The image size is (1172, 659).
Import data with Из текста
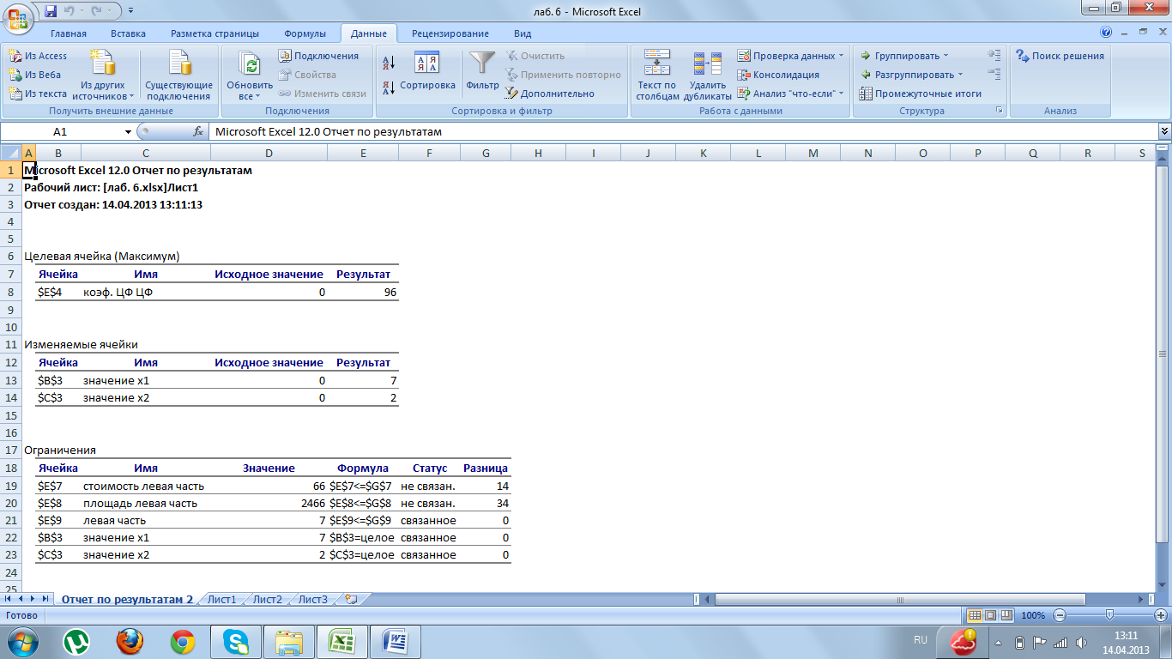(38, 94)
